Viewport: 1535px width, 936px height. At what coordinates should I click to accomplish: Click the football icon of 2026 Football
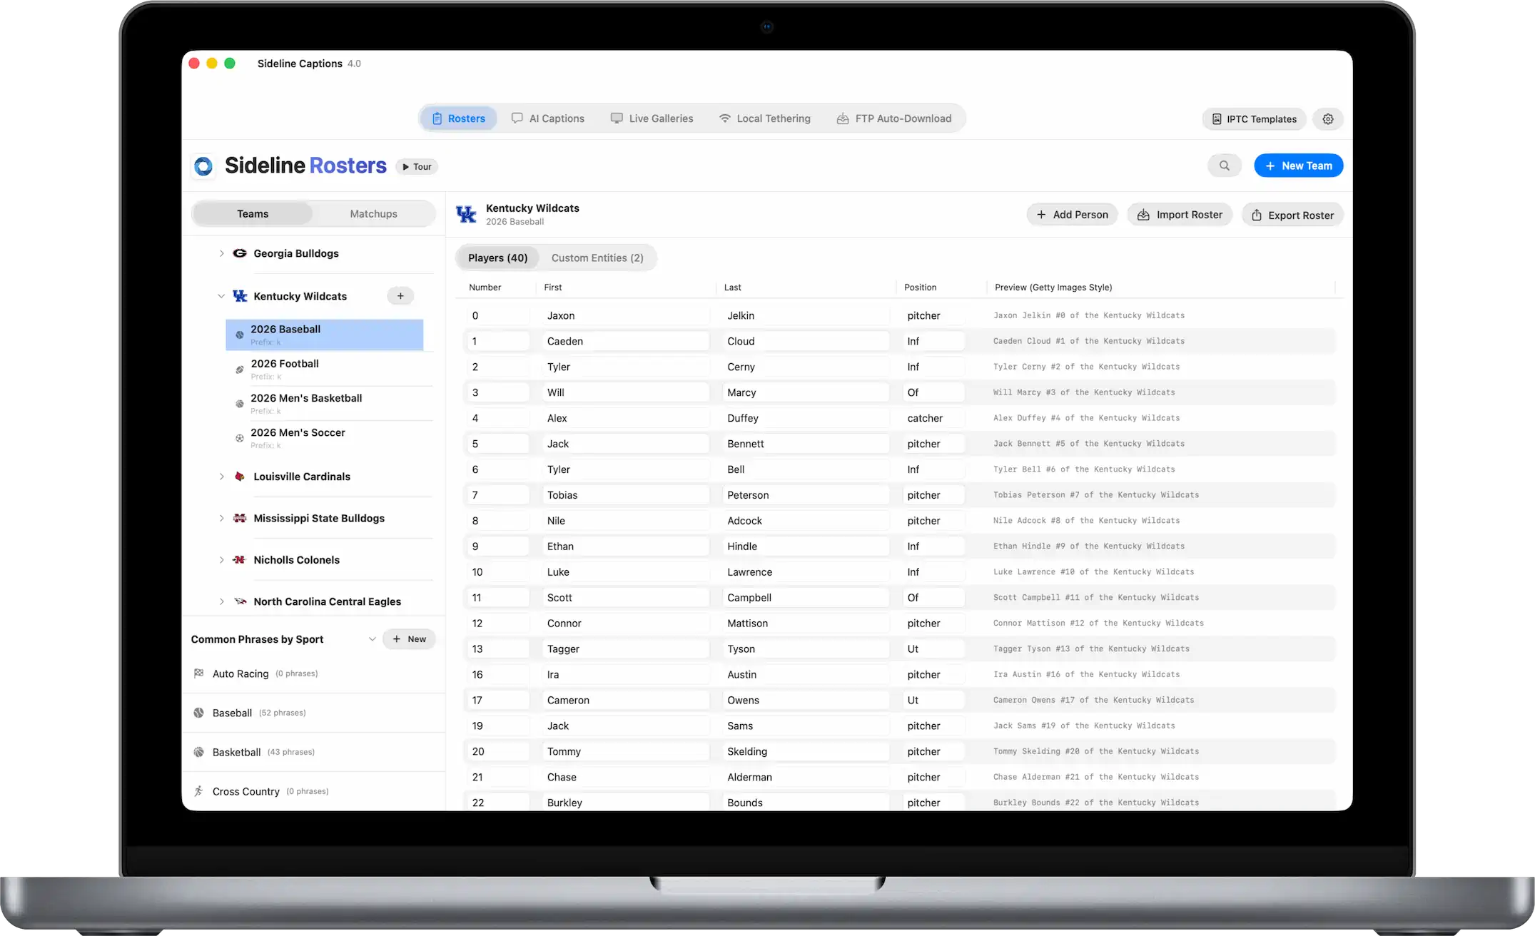coord(240,370)
